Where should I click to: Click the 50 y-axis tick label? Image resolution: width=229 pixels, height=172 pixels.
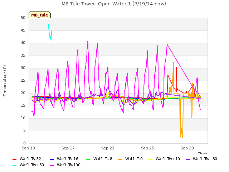tap(23, 18)
